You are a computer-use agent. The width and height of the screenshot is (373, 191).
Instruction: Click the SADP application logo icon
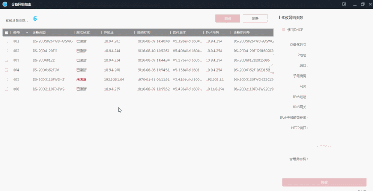(x=5, y=4)
